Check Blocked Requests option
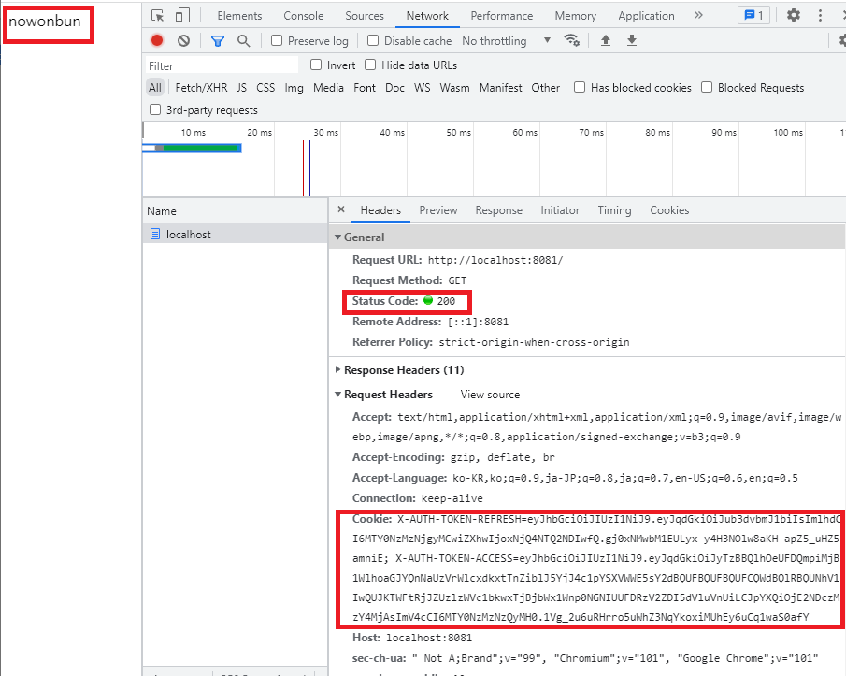This screenshot has height=676, width=846. 707,87
